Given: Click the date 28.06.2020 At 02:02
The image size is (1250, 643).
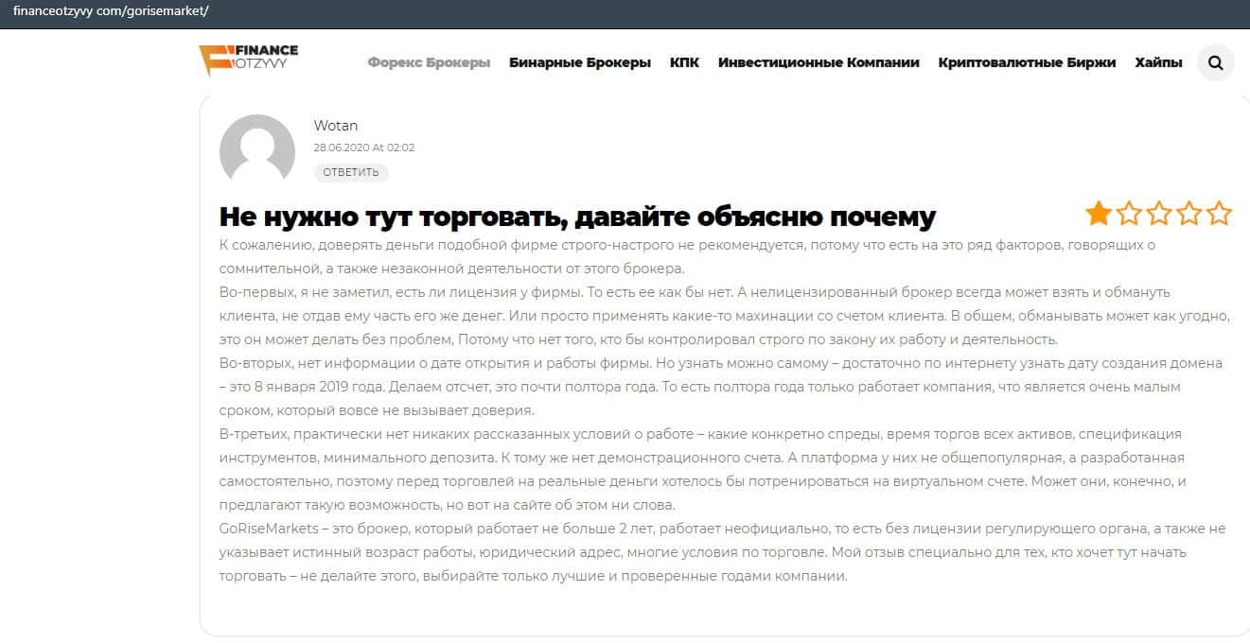Looking at the screenshot, I should [x=364, y=148].
